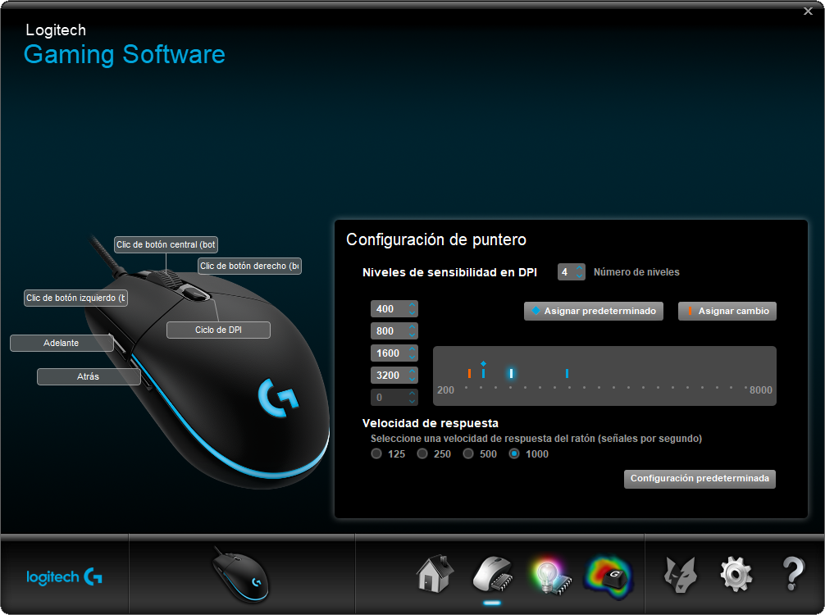Screen dimensions: 825x615
Task: Increase number of DPI levels stepper
Action: [580, 267]
